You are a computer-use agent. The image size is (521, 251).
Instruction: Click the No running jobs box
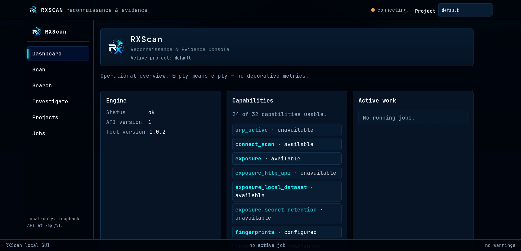(x=413, y=118)
